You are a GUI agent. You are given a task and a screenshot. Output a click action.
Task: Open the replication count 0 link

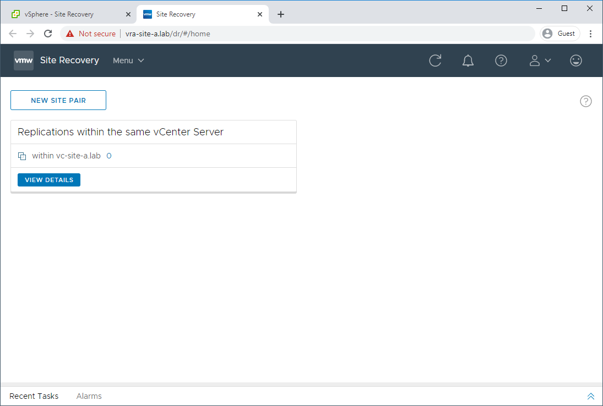click(109, 156)
